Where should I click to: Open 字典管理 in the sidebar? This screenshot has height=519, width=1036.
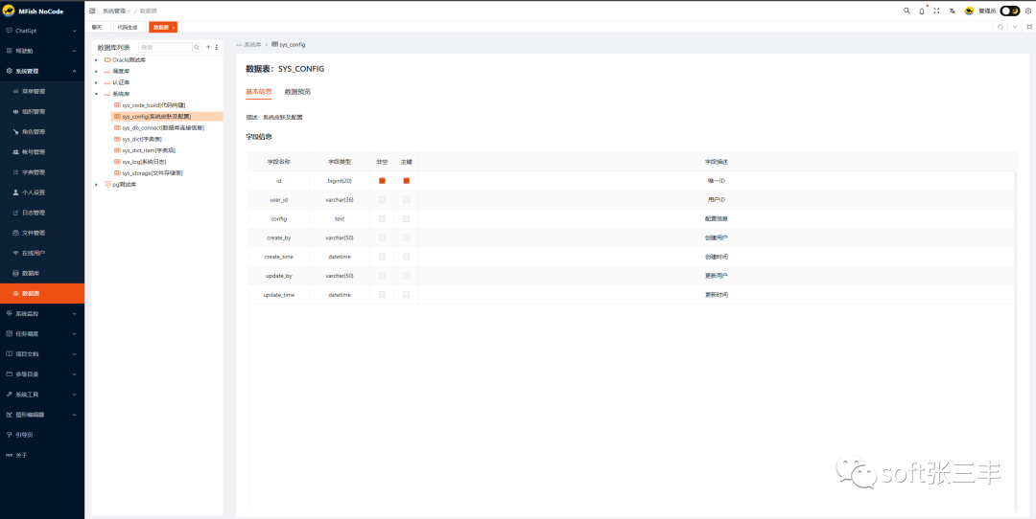[42, 172]
